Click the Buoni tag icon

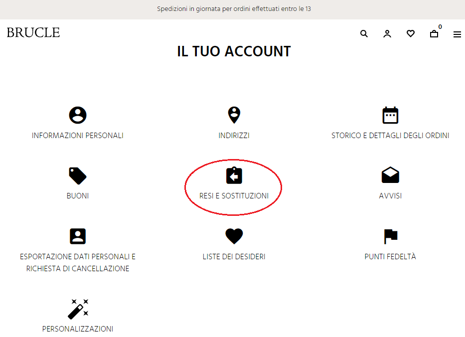coord(78,175)
